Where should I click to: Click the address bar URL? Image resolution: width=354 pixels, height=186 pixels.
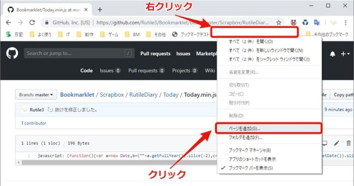pyautogui.click(x=183, y=22)
